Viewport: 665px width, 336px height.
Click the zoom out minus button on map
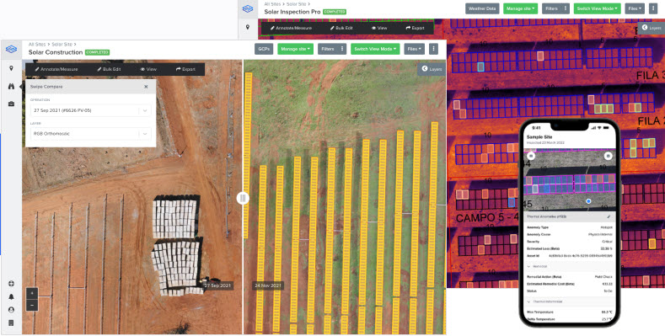click(x=32, y=305)
